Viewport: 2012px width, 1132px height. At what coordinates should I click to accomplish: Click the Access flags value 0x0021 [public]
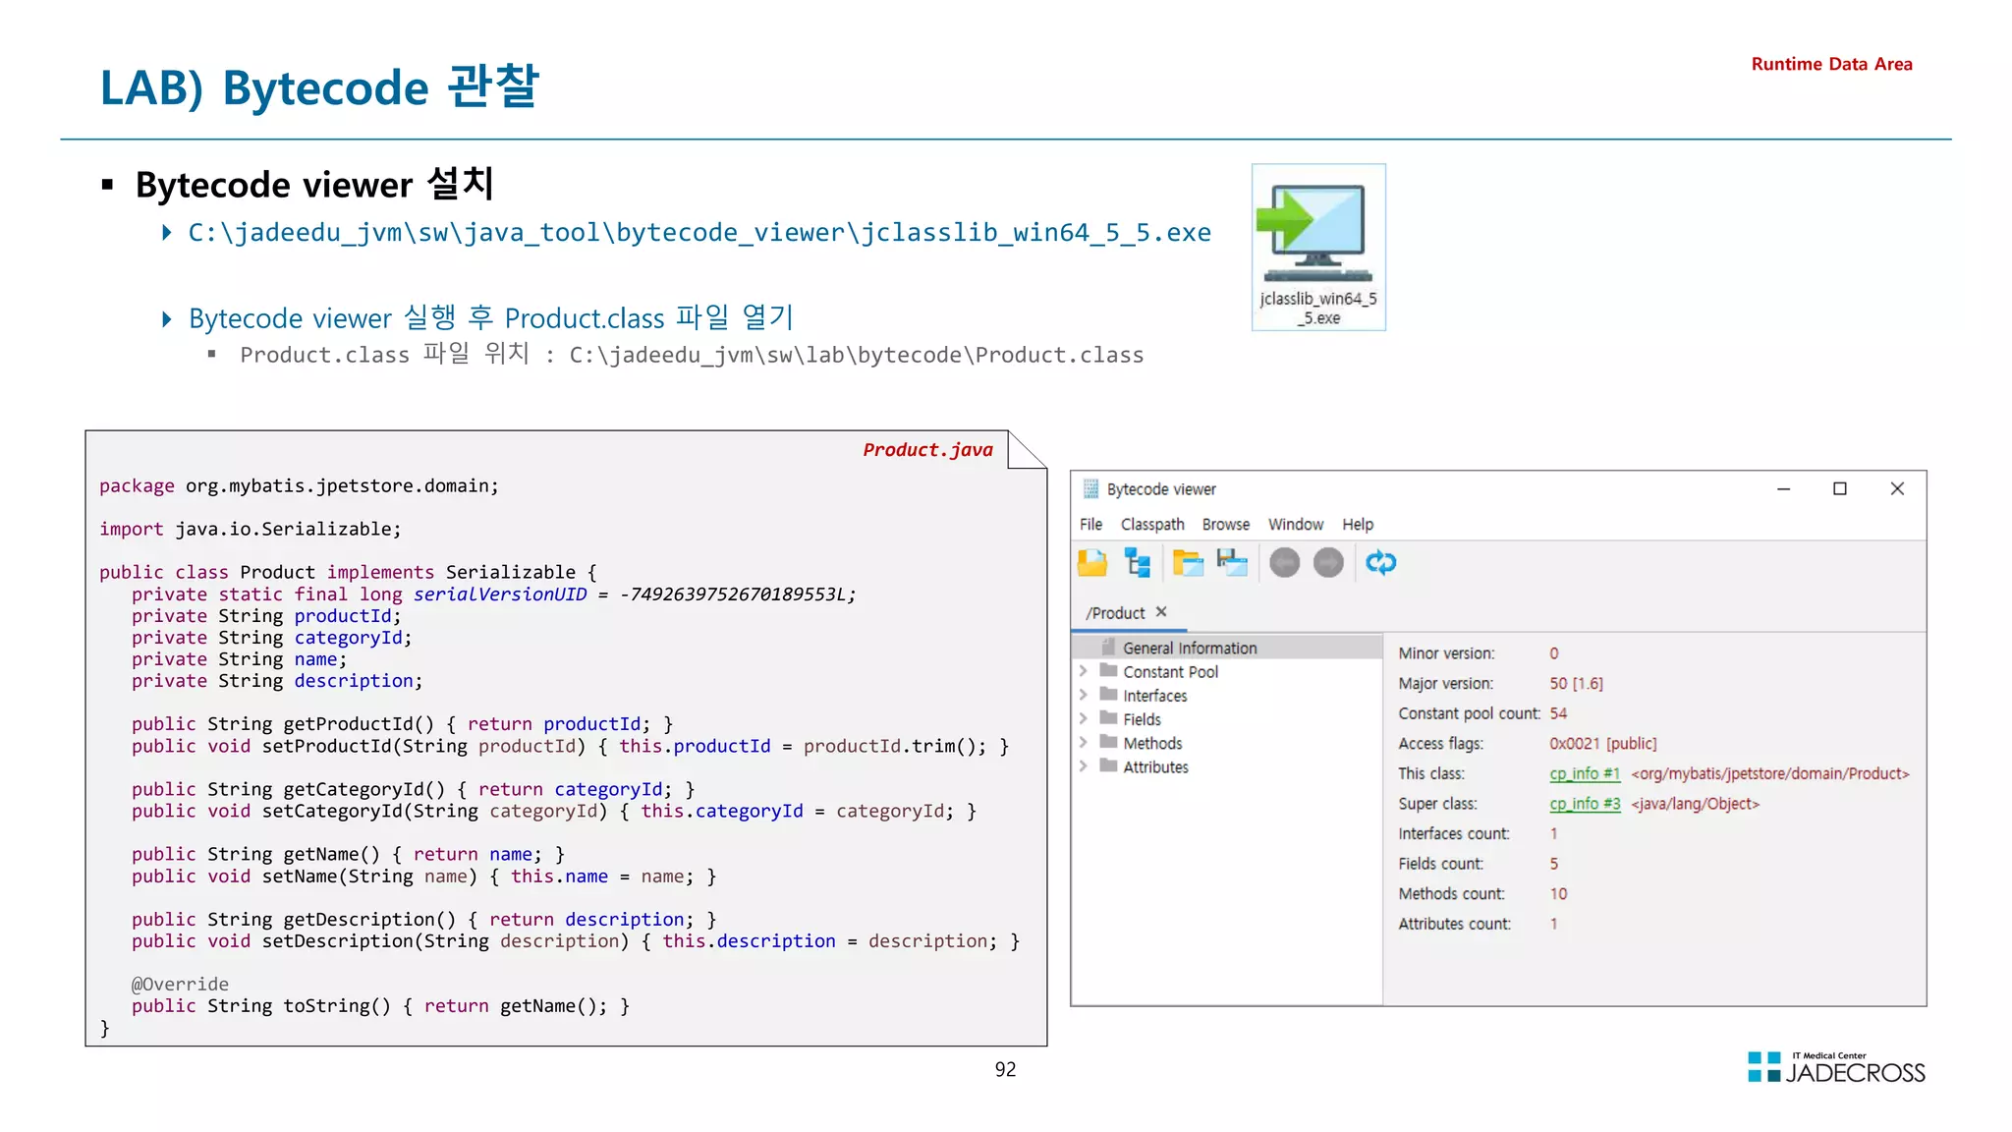pyautogui.click(x=1603, y=744)
